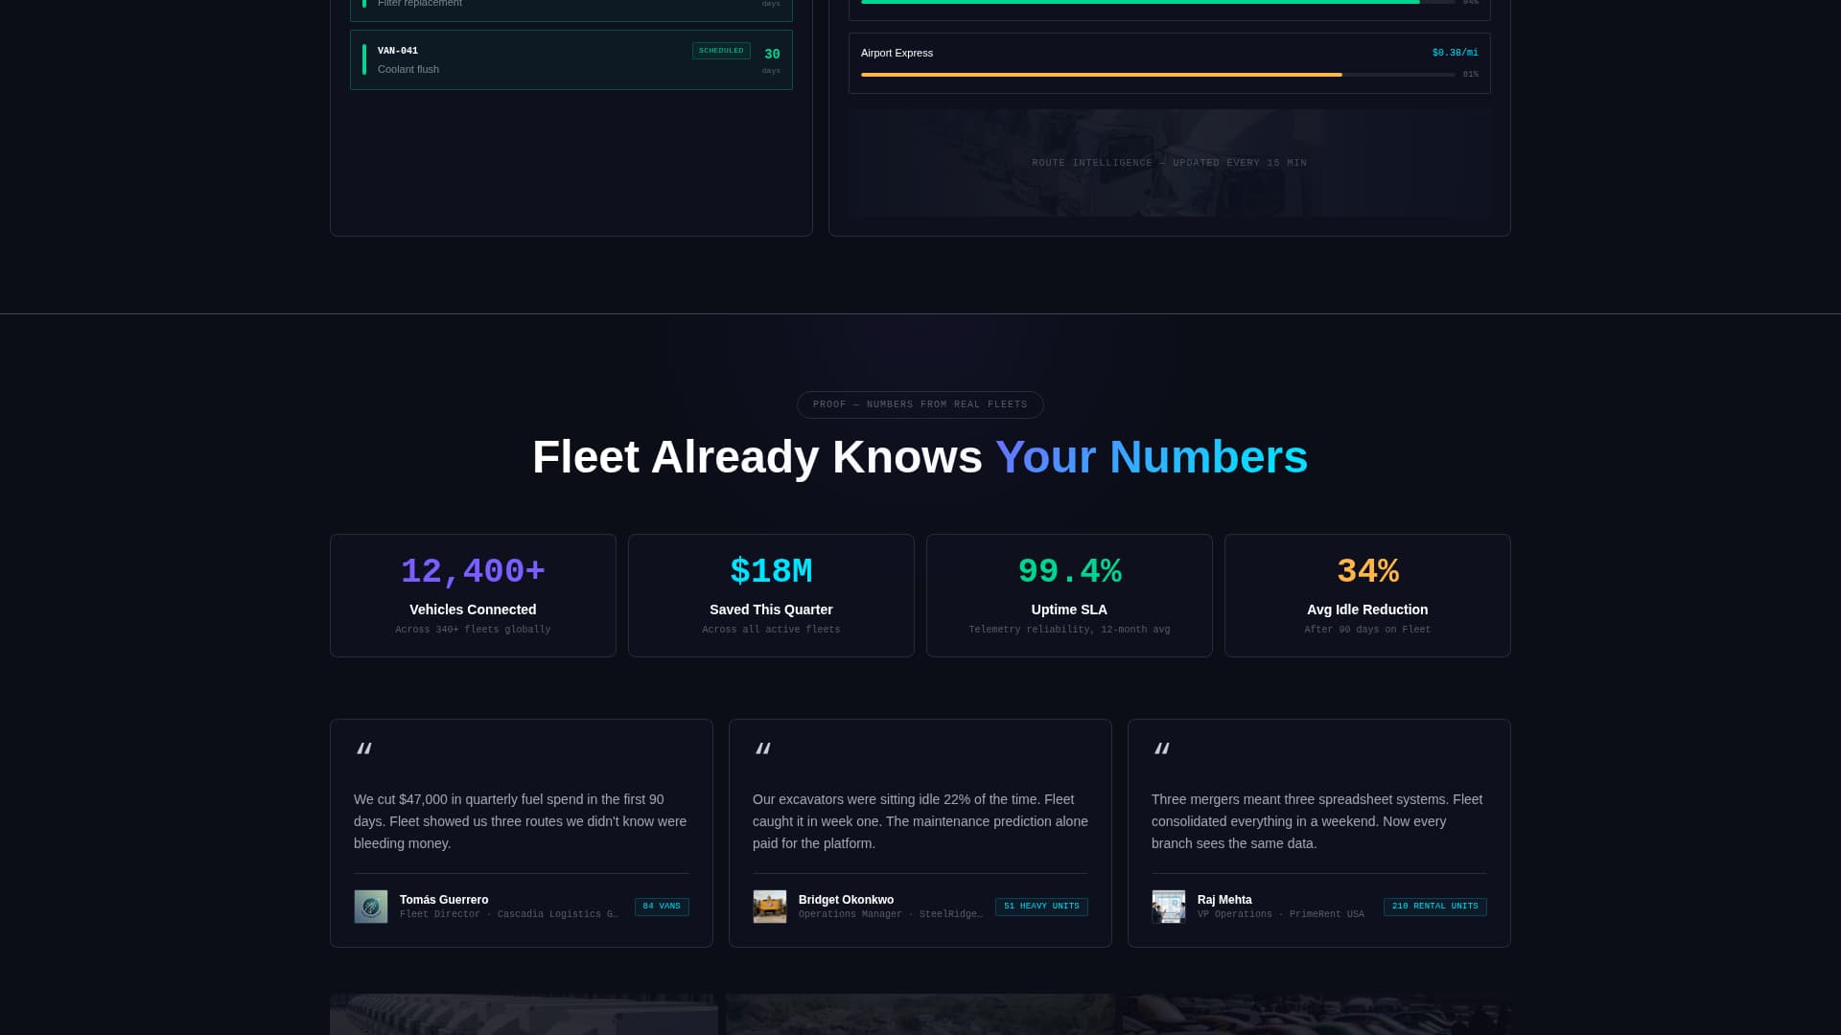Click the Airport Express progress bar
Viewport: 1841px width, 1035px height.
coord(1102,74)
